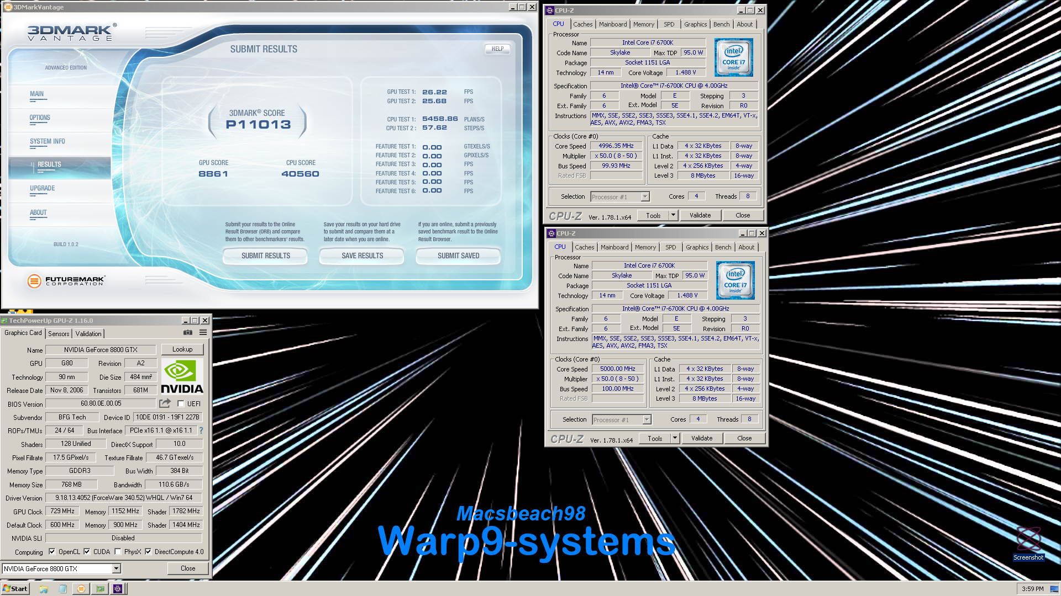Toggle the OpenCL checkbox

pos(52,551)
